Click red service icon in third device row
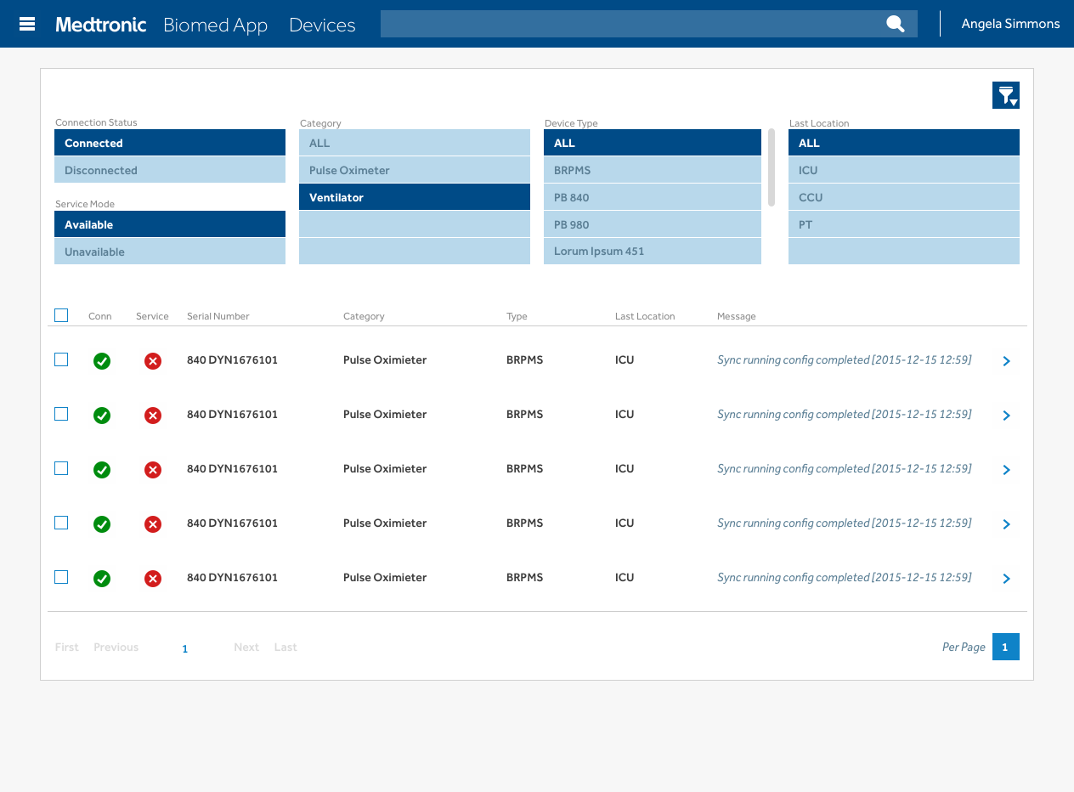 pyautogui.click(x=153, y=470)
